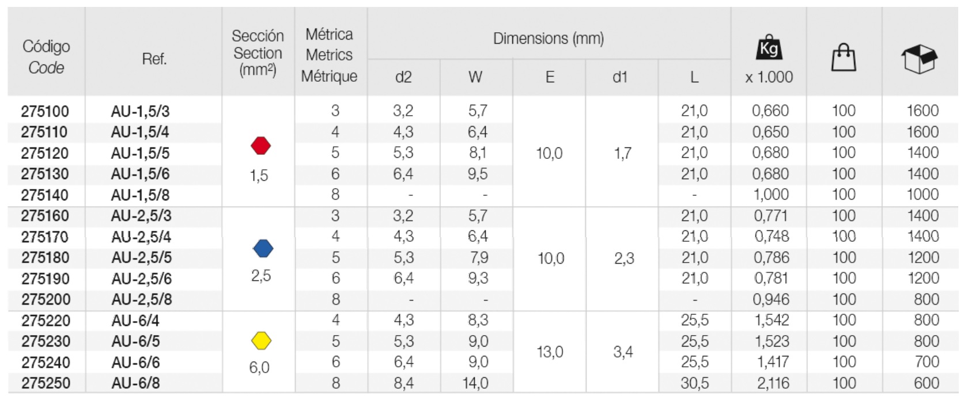Select the Código Code column header
968x403 pixels.
(x=46, y=56)
